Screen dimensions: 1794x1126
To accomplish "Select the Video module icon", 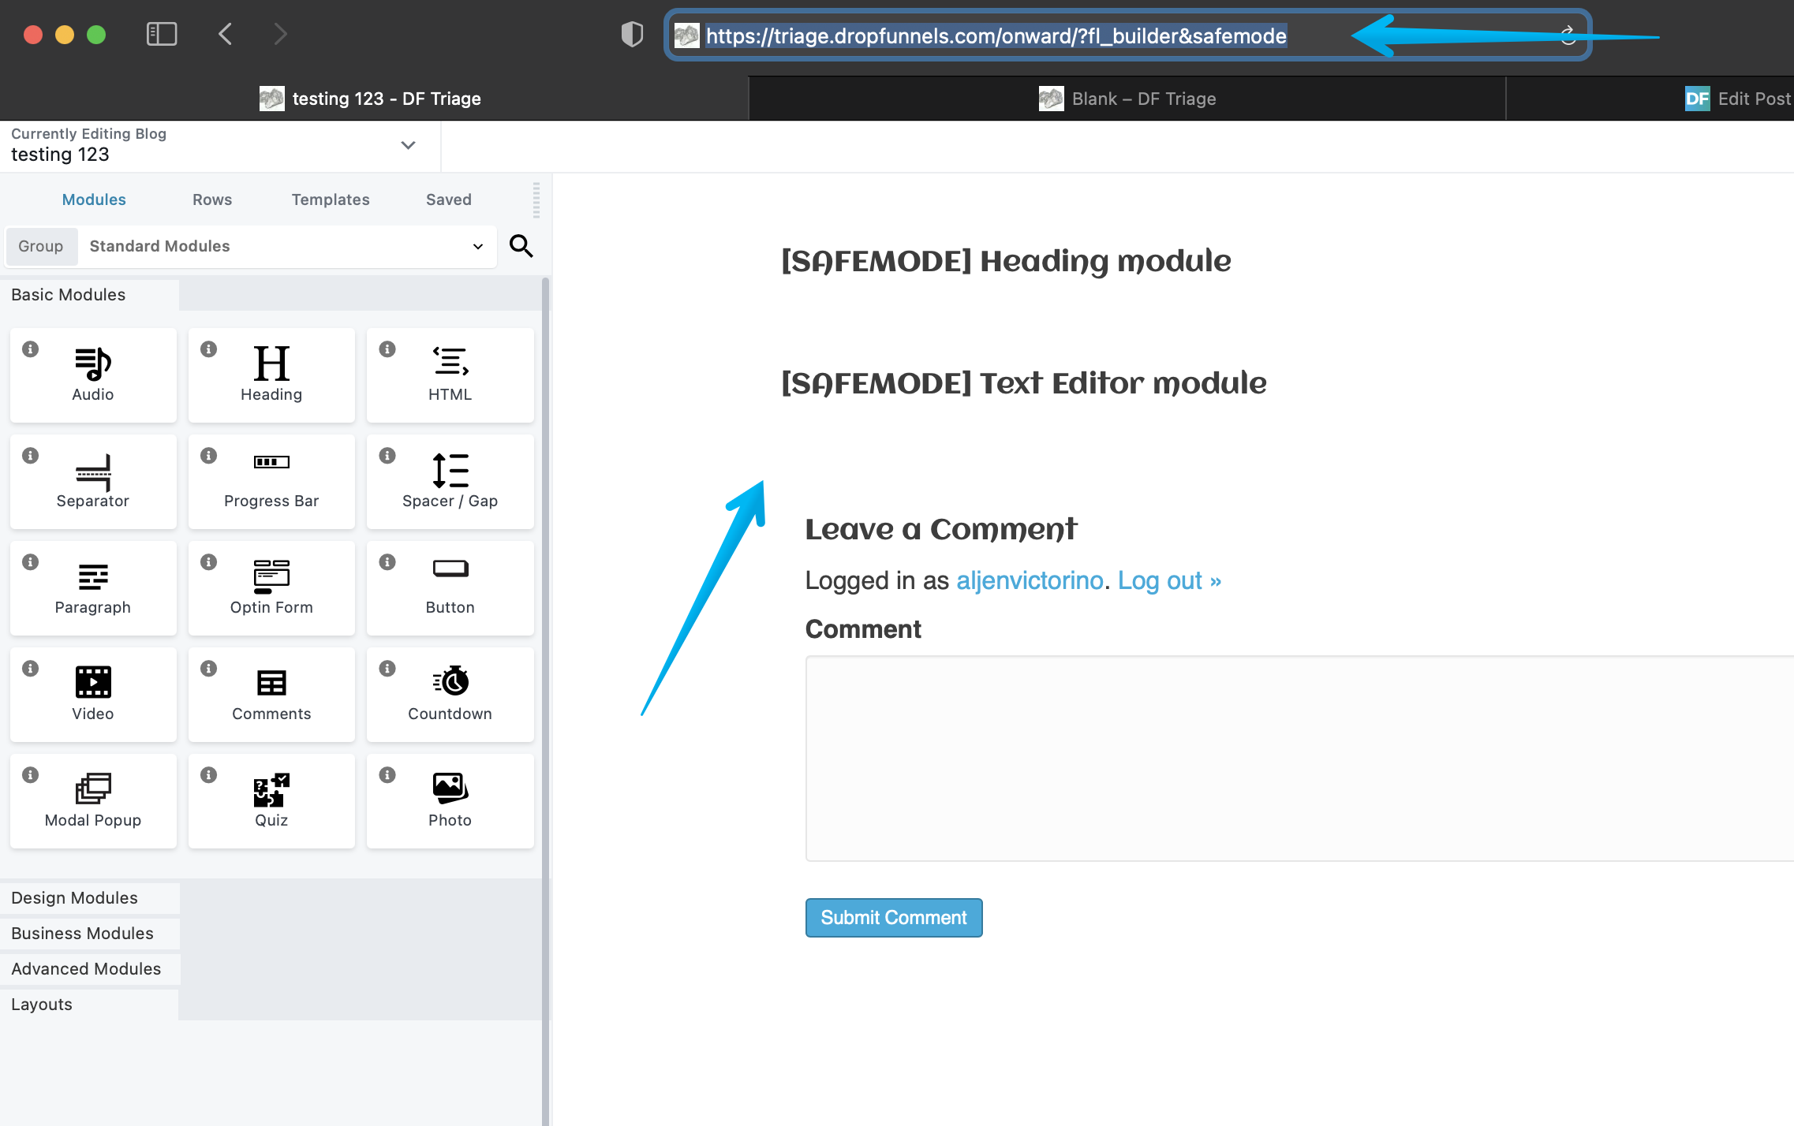I will [92, 681].
